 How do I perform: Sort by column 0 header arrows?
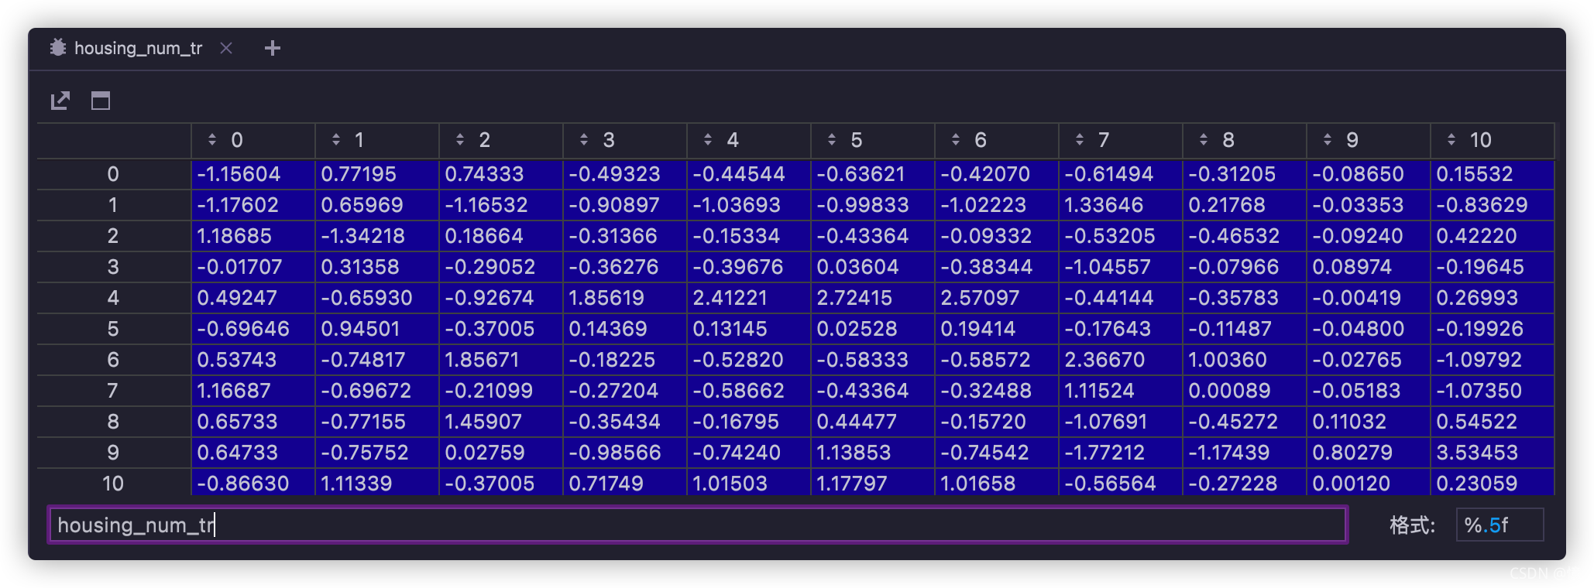[211, 140]
